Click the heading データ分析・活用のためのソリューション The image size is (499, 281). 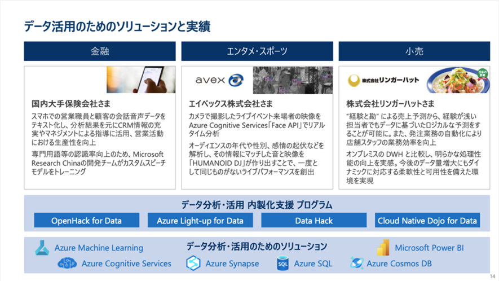[257, 246]
